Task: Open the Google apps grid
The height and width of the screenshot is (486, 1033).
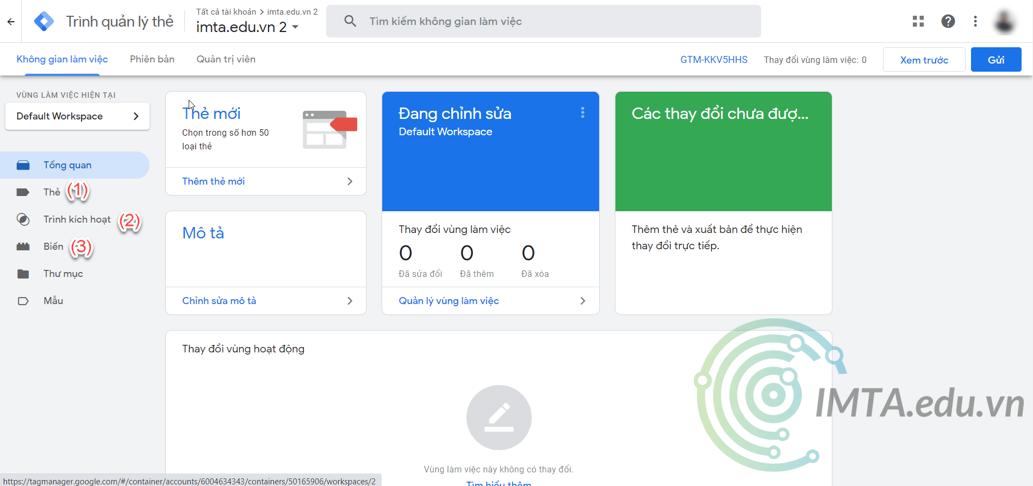Action: click(x=918, y=21)
